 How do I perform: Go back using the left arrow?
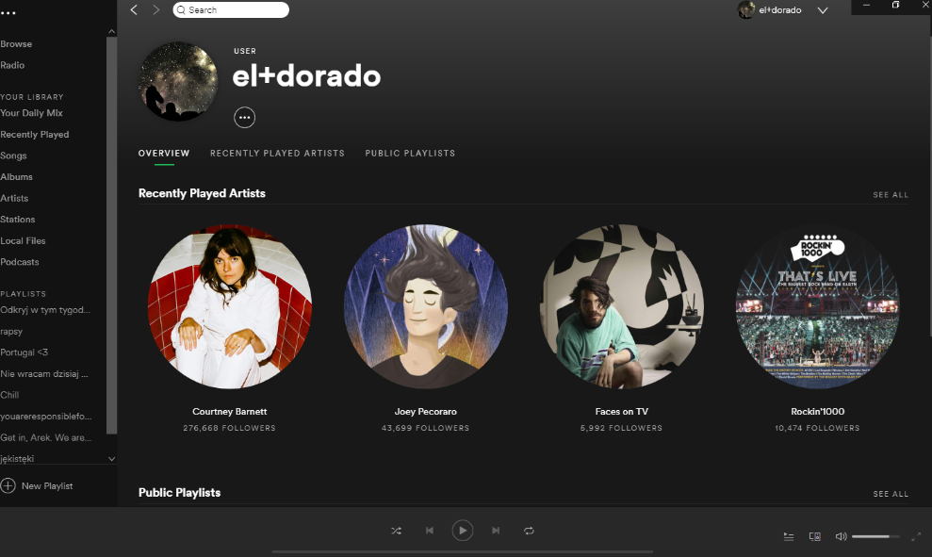coord(134,9)
